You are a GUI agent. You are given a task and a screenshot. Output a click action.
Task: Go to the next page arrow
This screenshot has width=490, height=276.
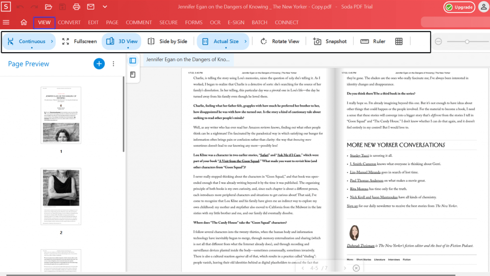(x=345, y=268)
